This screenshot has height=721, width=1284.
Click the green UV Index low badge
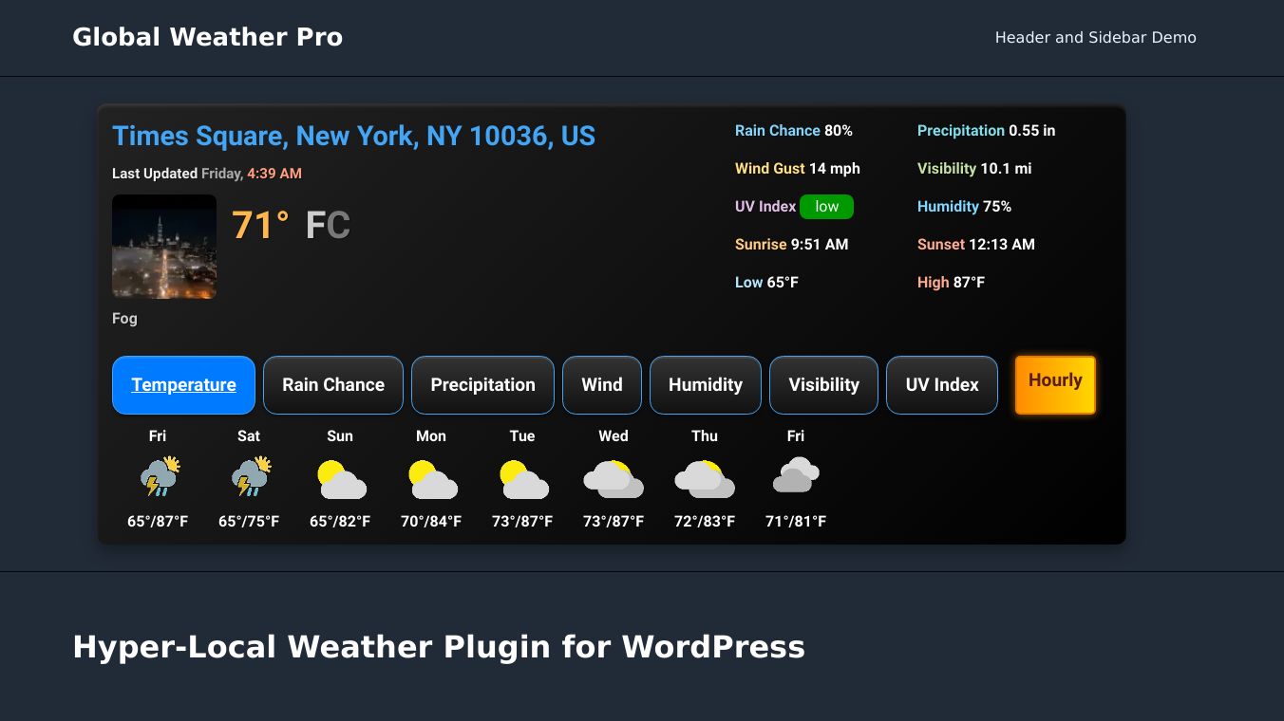[x=826, y=207]
